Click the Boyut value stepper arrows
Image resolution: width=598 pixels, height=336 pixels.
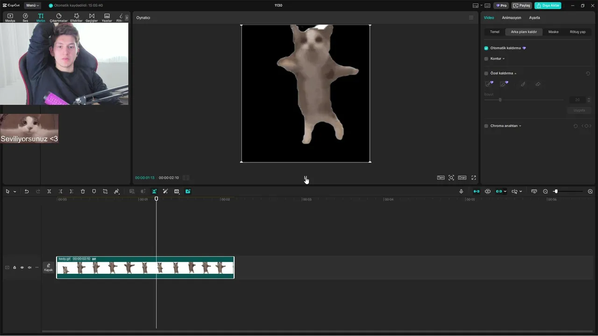589,100
